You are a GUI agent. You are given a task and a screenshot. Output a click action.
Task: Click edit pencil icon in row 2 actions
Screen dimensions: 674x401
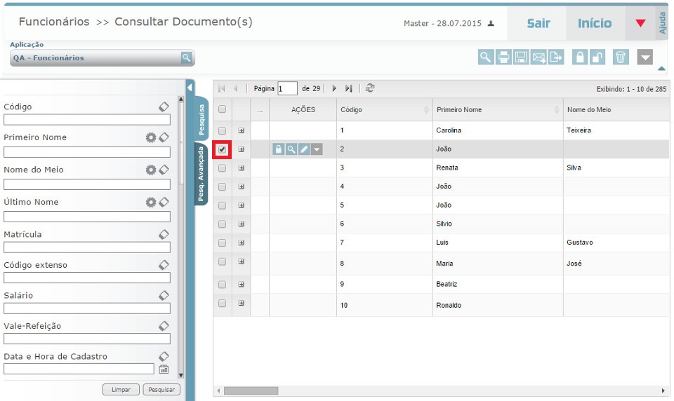(304, 149)
